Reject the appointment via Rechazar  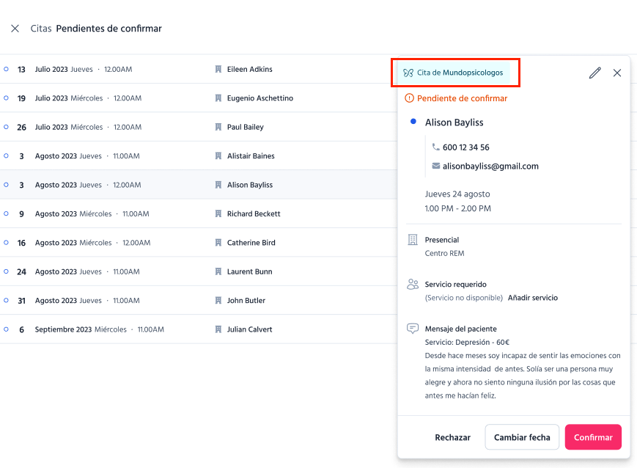click(452, 437)
